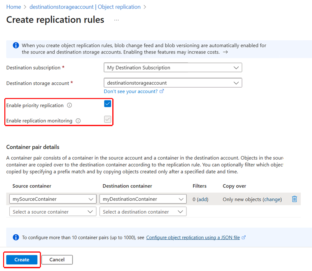Click the info icon beside Enable priority replication

click(69, 105)
